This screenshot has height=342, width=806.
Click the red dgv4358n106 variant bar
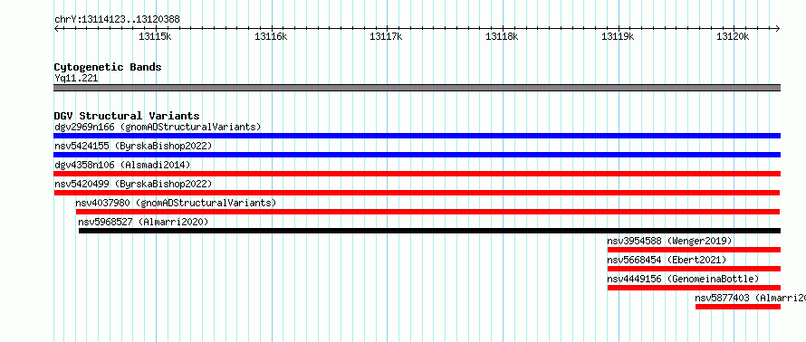coord(417,174)
